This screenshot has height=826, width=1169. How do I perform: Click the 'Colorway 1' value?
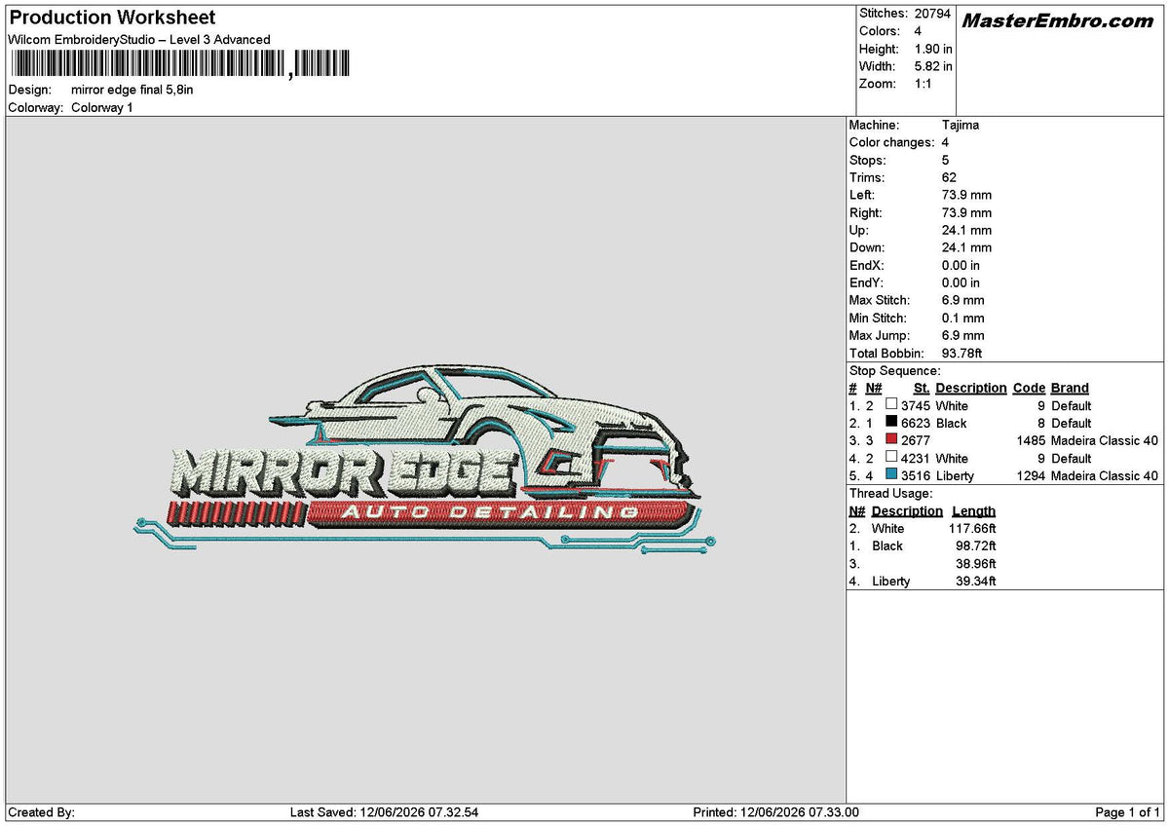[102, 107]
